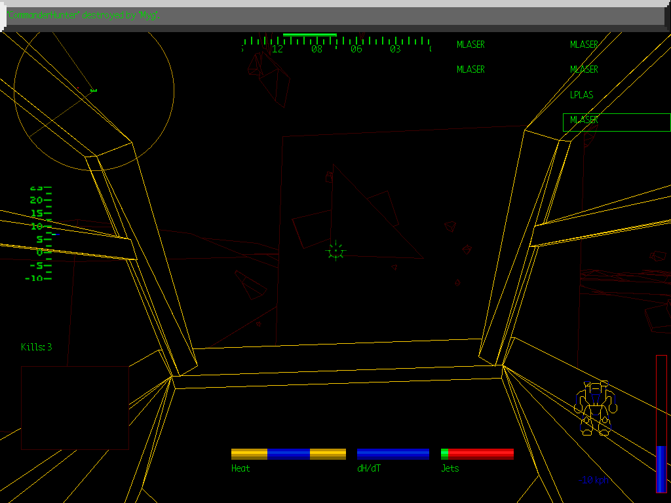This screenshot has height=503, width=671.
Task: Select second MLASER in the left weapon column
Action: pyautogui.click(x=470, y=69)
